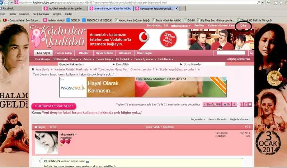
Task: Click the green reputation icon under Menekşe
Action: tap(61, 145)
